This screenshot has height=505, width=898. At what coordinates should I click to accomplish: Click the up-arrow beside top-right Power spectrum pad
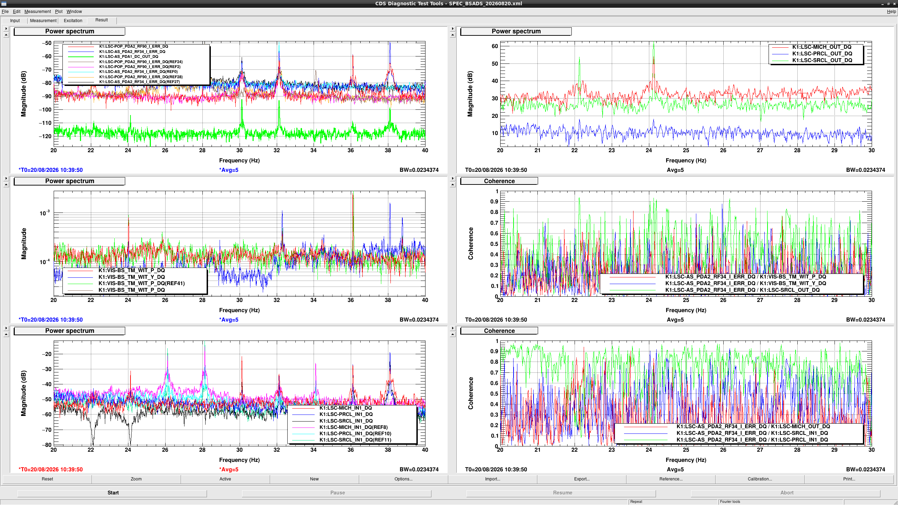453,35
